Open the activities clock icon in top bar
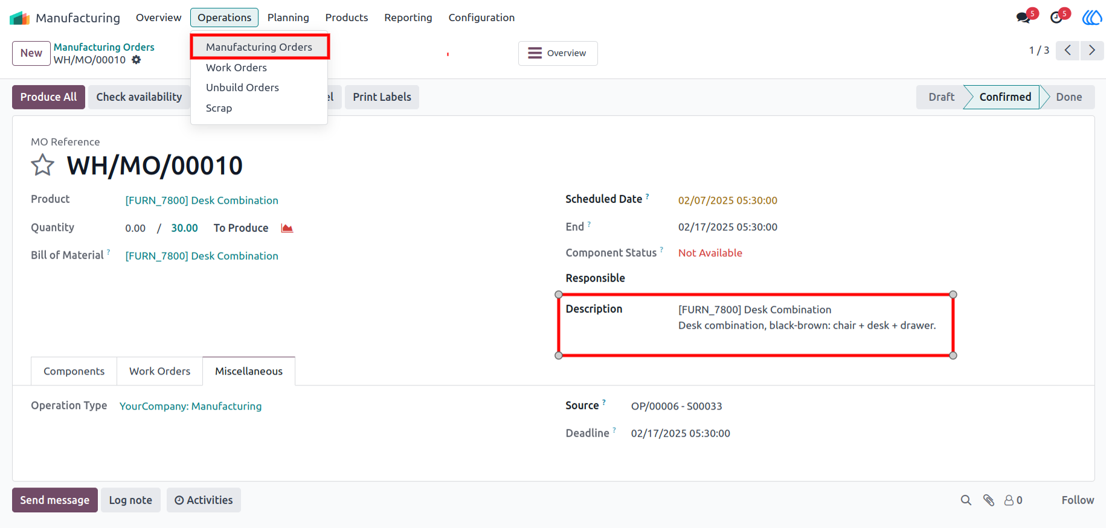 tap(1056, 17)
